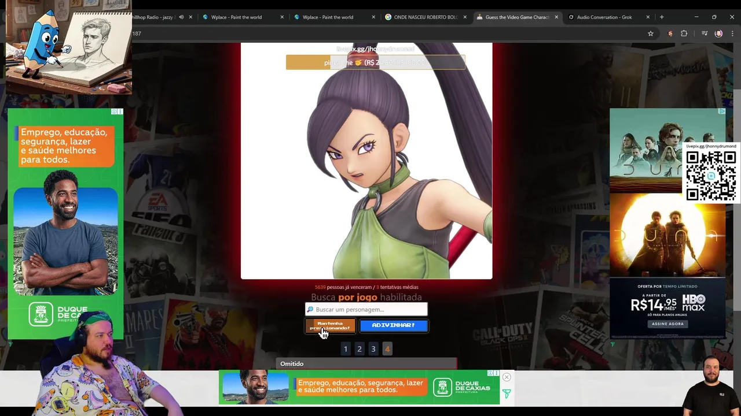Click the orange Mantenha pressionando button
Screen dimensions: 741x416
click(330, 325)
